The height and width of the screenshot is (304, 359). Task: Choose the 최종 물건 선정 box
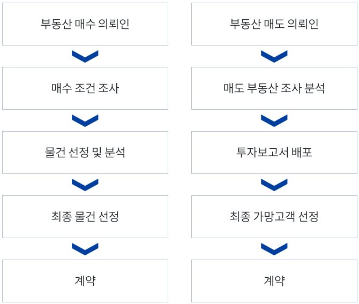pyautogui.click(x=85, y=217)
